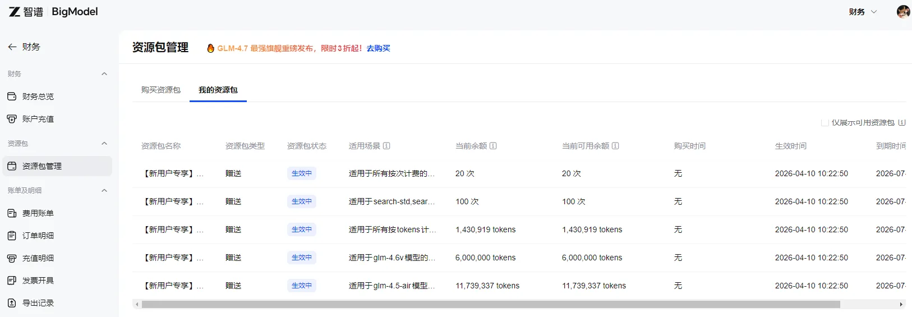Collapse the 财务 sidebar section

[104, 74]
